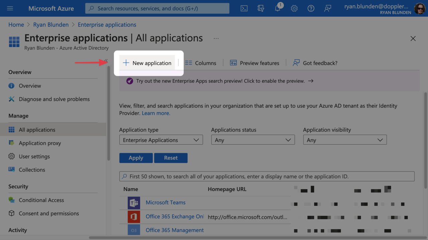Click the Collections icon
Viewport: 428px width, 240px height.
[11, 169]
